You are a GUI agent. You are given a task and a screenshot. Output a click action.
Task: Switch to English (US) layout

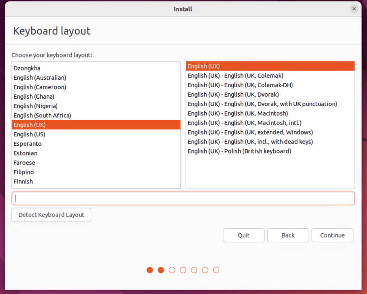[x=96, y=134]
